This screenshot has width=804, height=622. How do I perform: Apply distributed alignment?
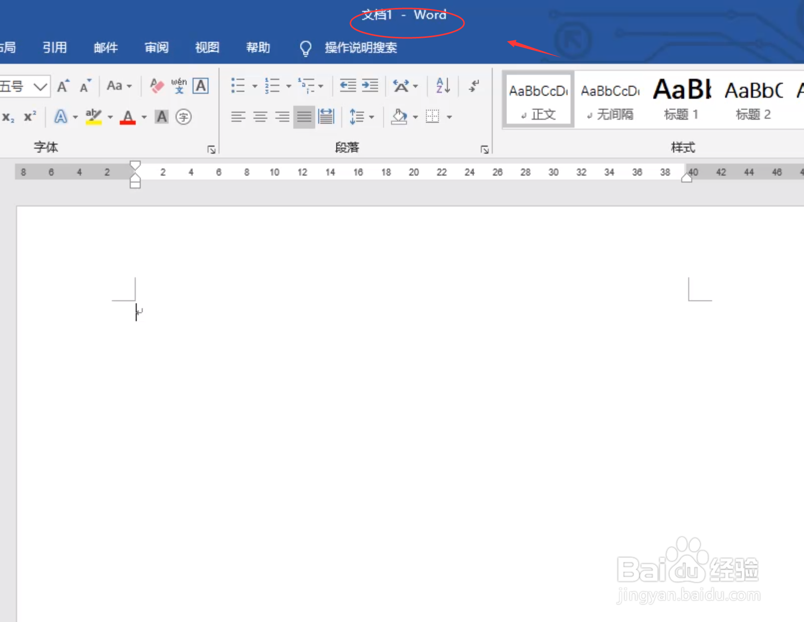326,117
